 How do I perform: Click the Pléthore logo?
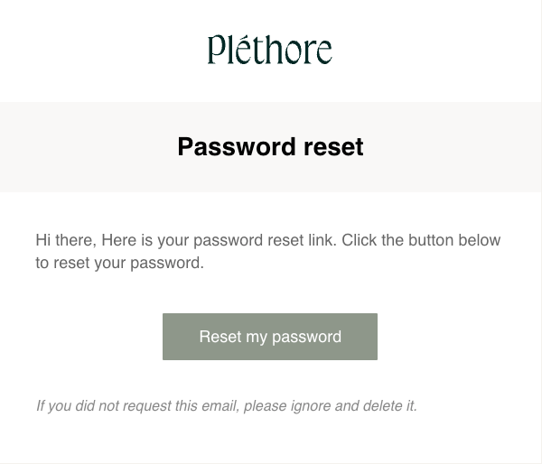pyautogui.click(x=269, y=50)
